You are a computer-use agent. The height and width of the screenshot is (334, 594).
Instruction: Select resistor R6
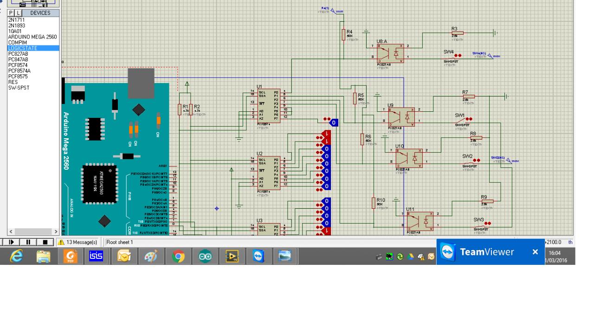click(x=362, y=140)
